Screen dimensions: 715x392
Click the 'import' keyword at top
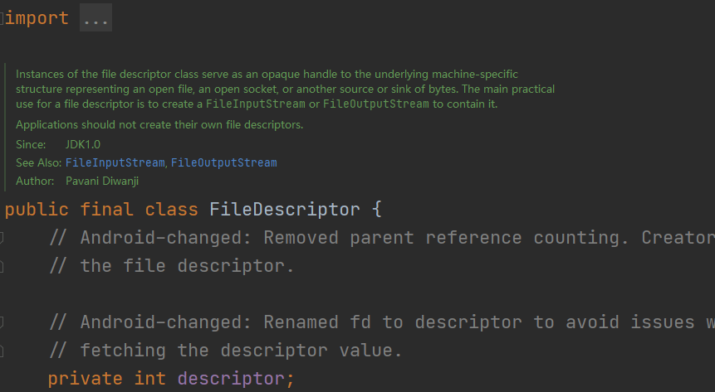pyautogui.click(x=37, y=18)
